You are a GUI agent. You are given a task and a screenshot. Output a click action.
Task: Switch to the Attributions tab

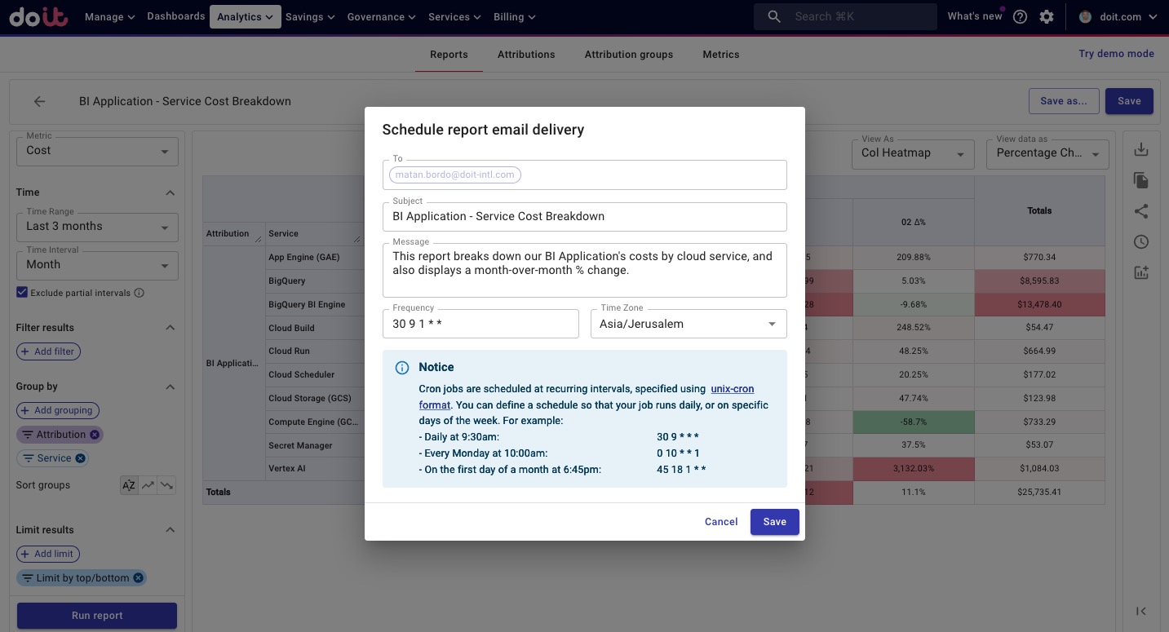coord(526,55)
